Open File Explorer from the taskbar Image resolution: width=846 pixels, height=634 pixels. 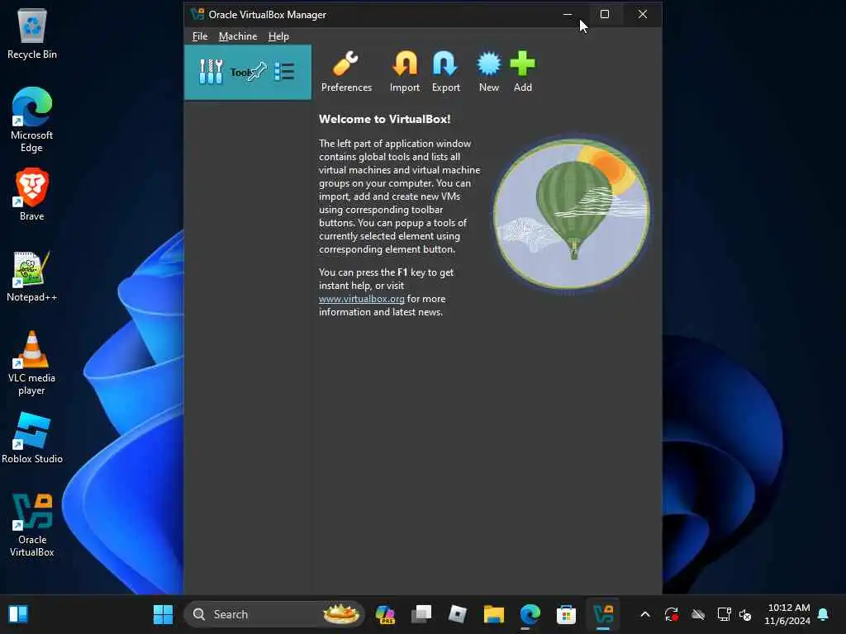point(494,614)
